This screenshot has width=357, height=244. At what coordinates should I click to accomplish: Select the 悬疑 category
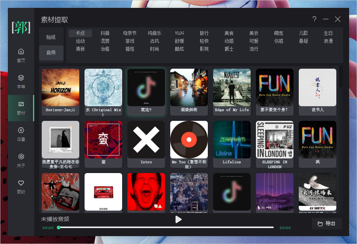(x=304, y=41)
